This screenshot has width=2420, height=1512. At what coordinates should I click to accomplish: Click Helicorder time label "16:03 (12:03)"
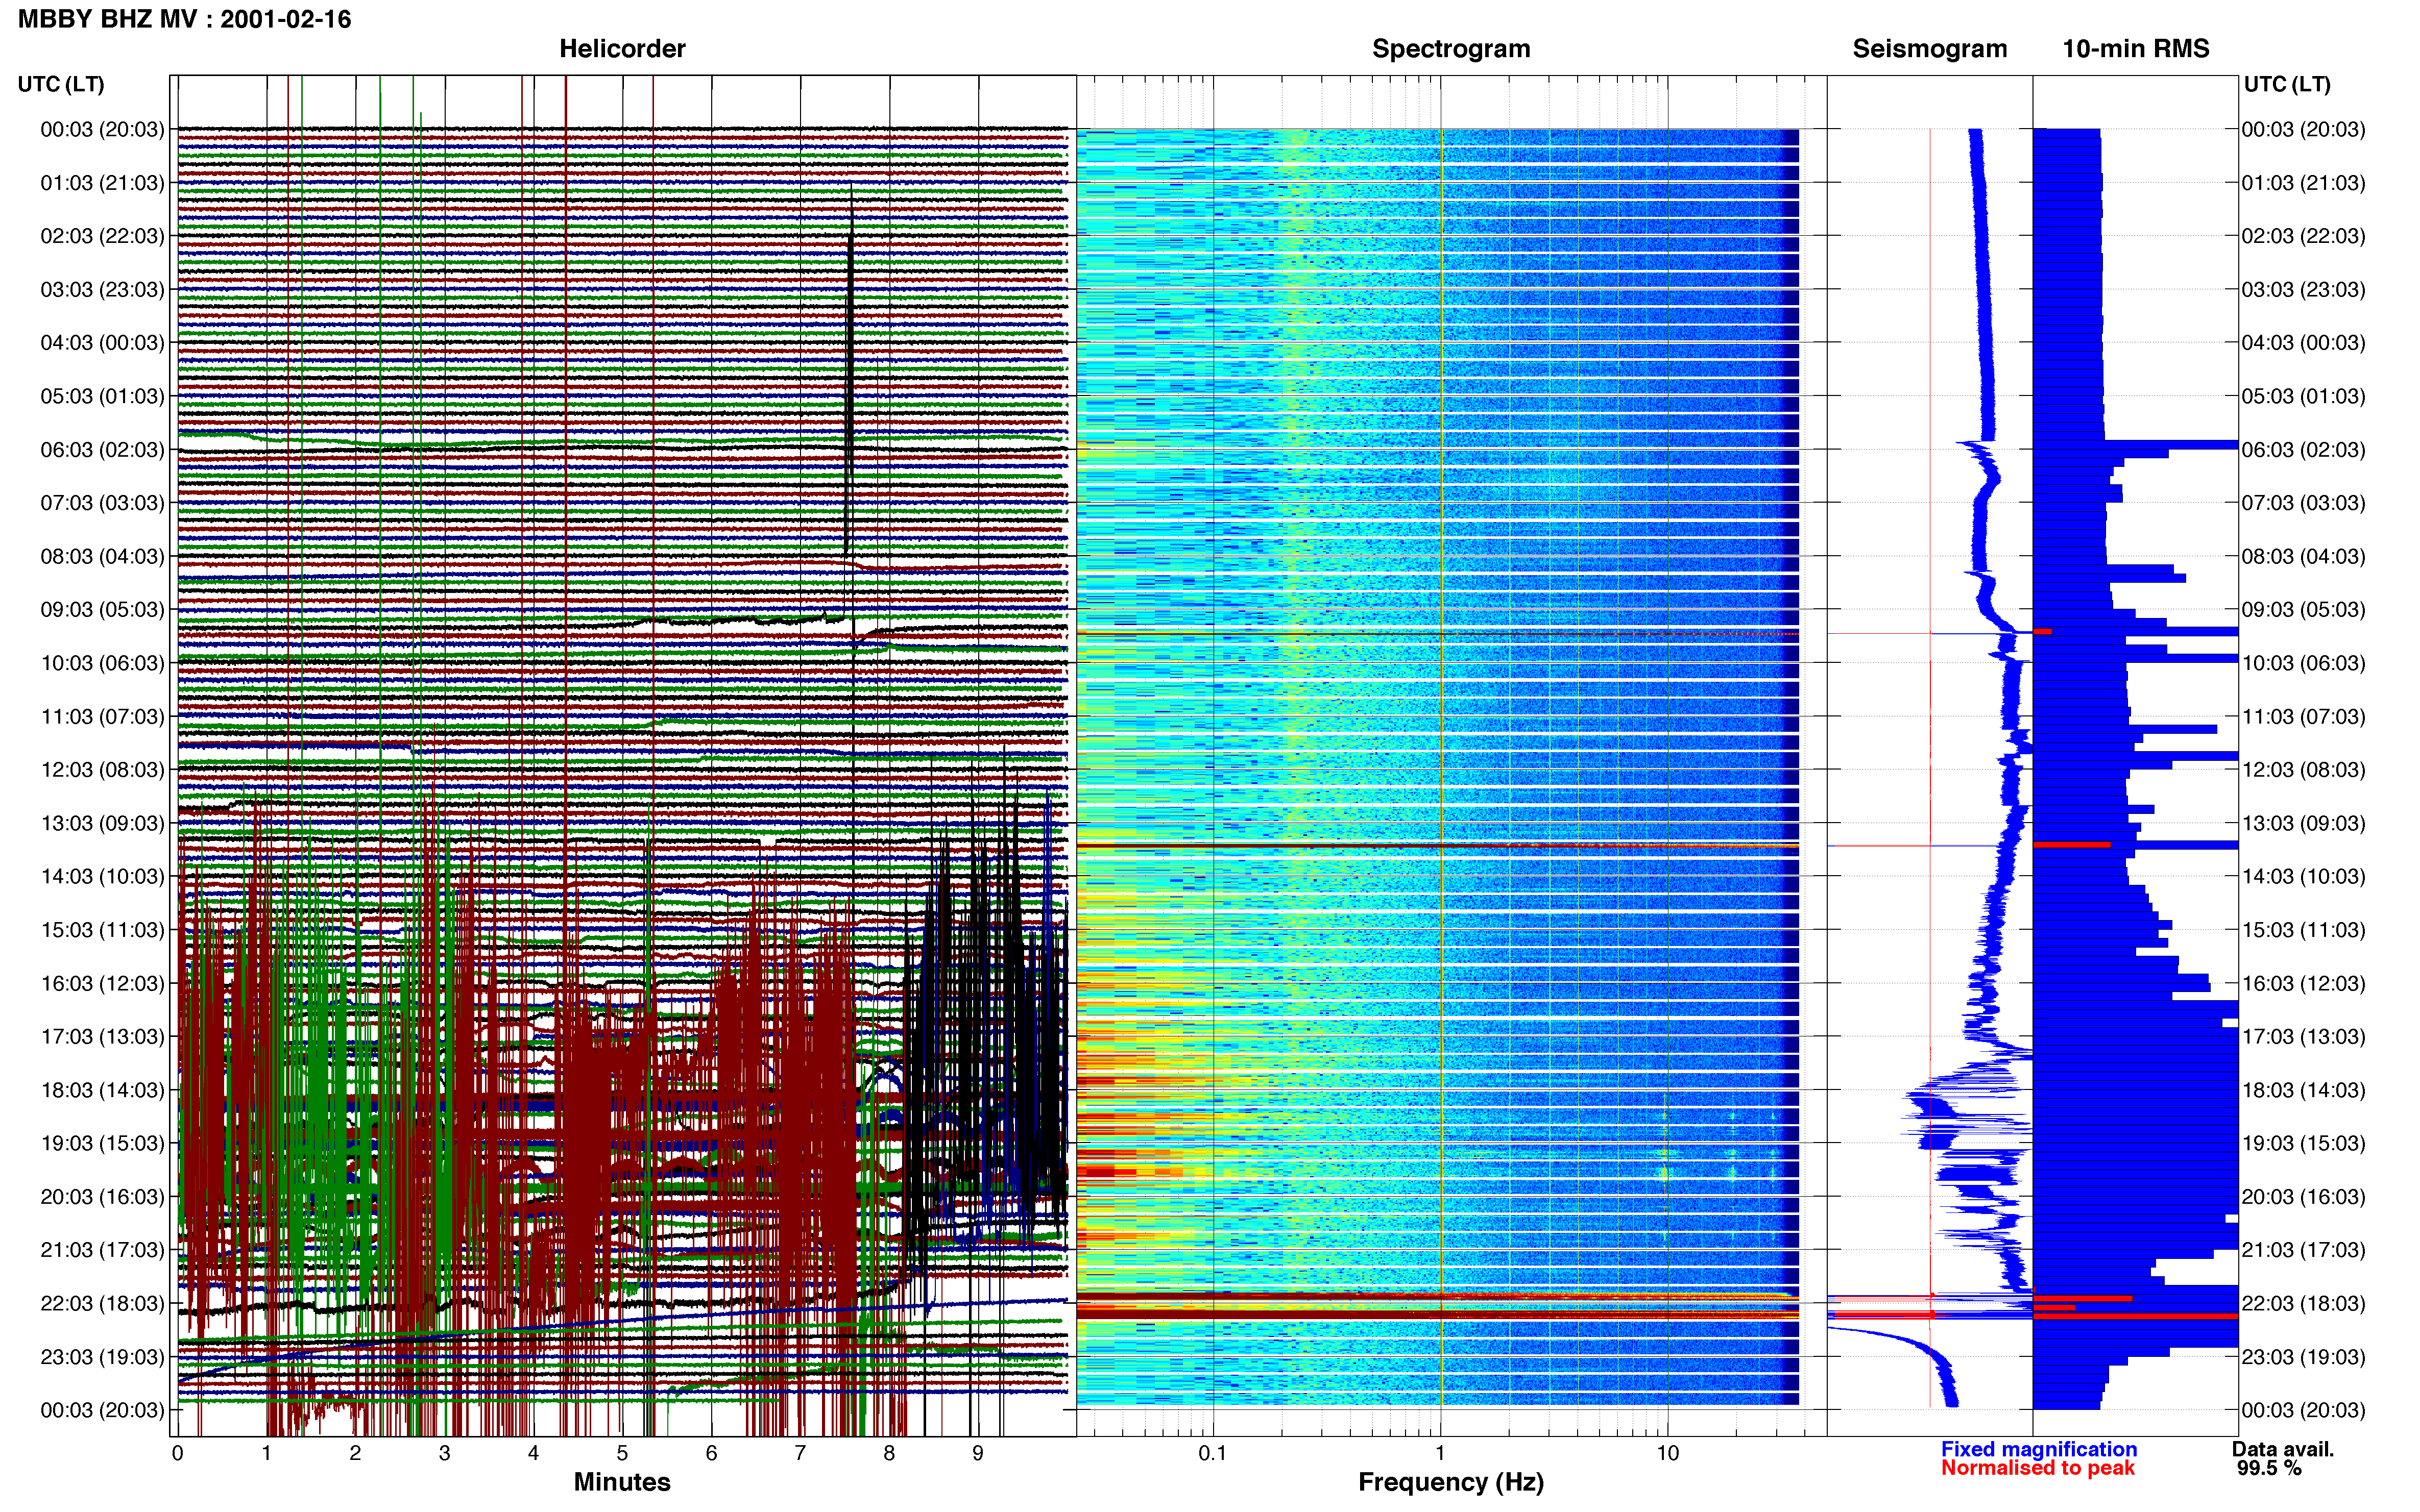102,983
